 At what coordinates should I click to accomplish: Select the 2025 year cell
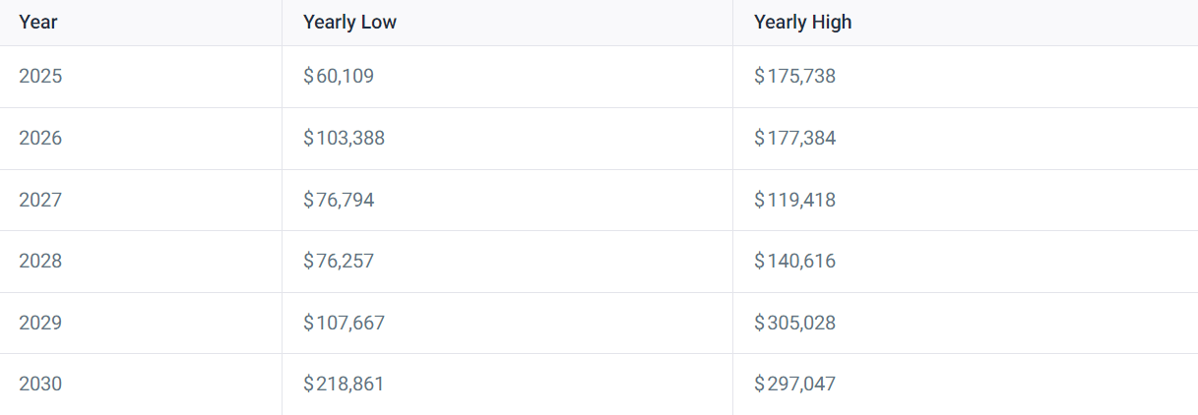click(40, 76)
